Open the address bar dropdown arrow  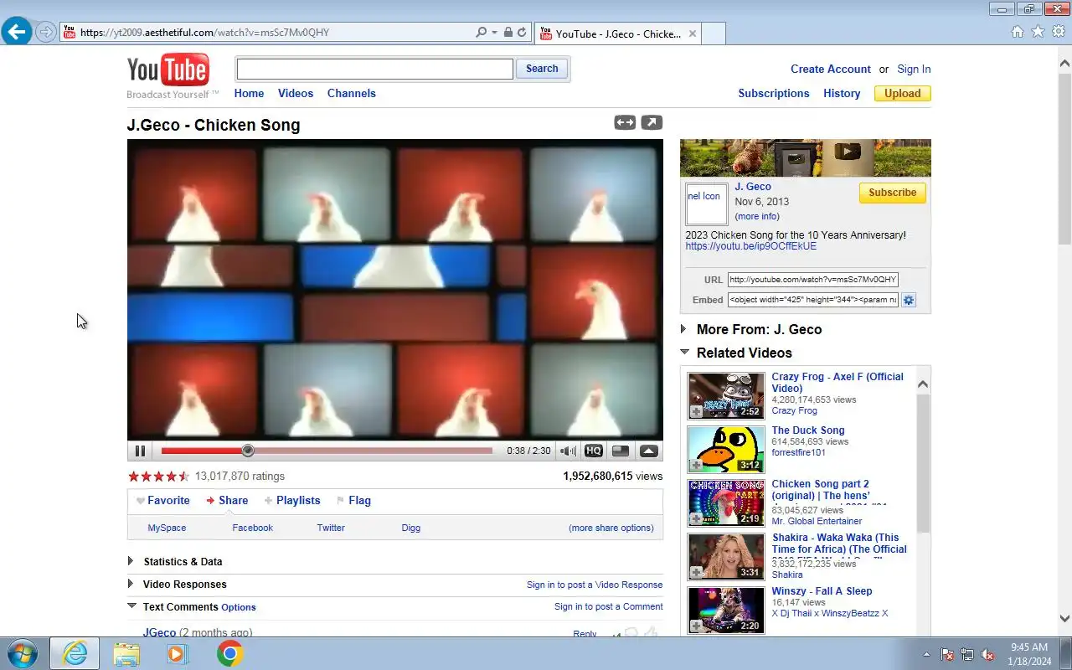494,33
